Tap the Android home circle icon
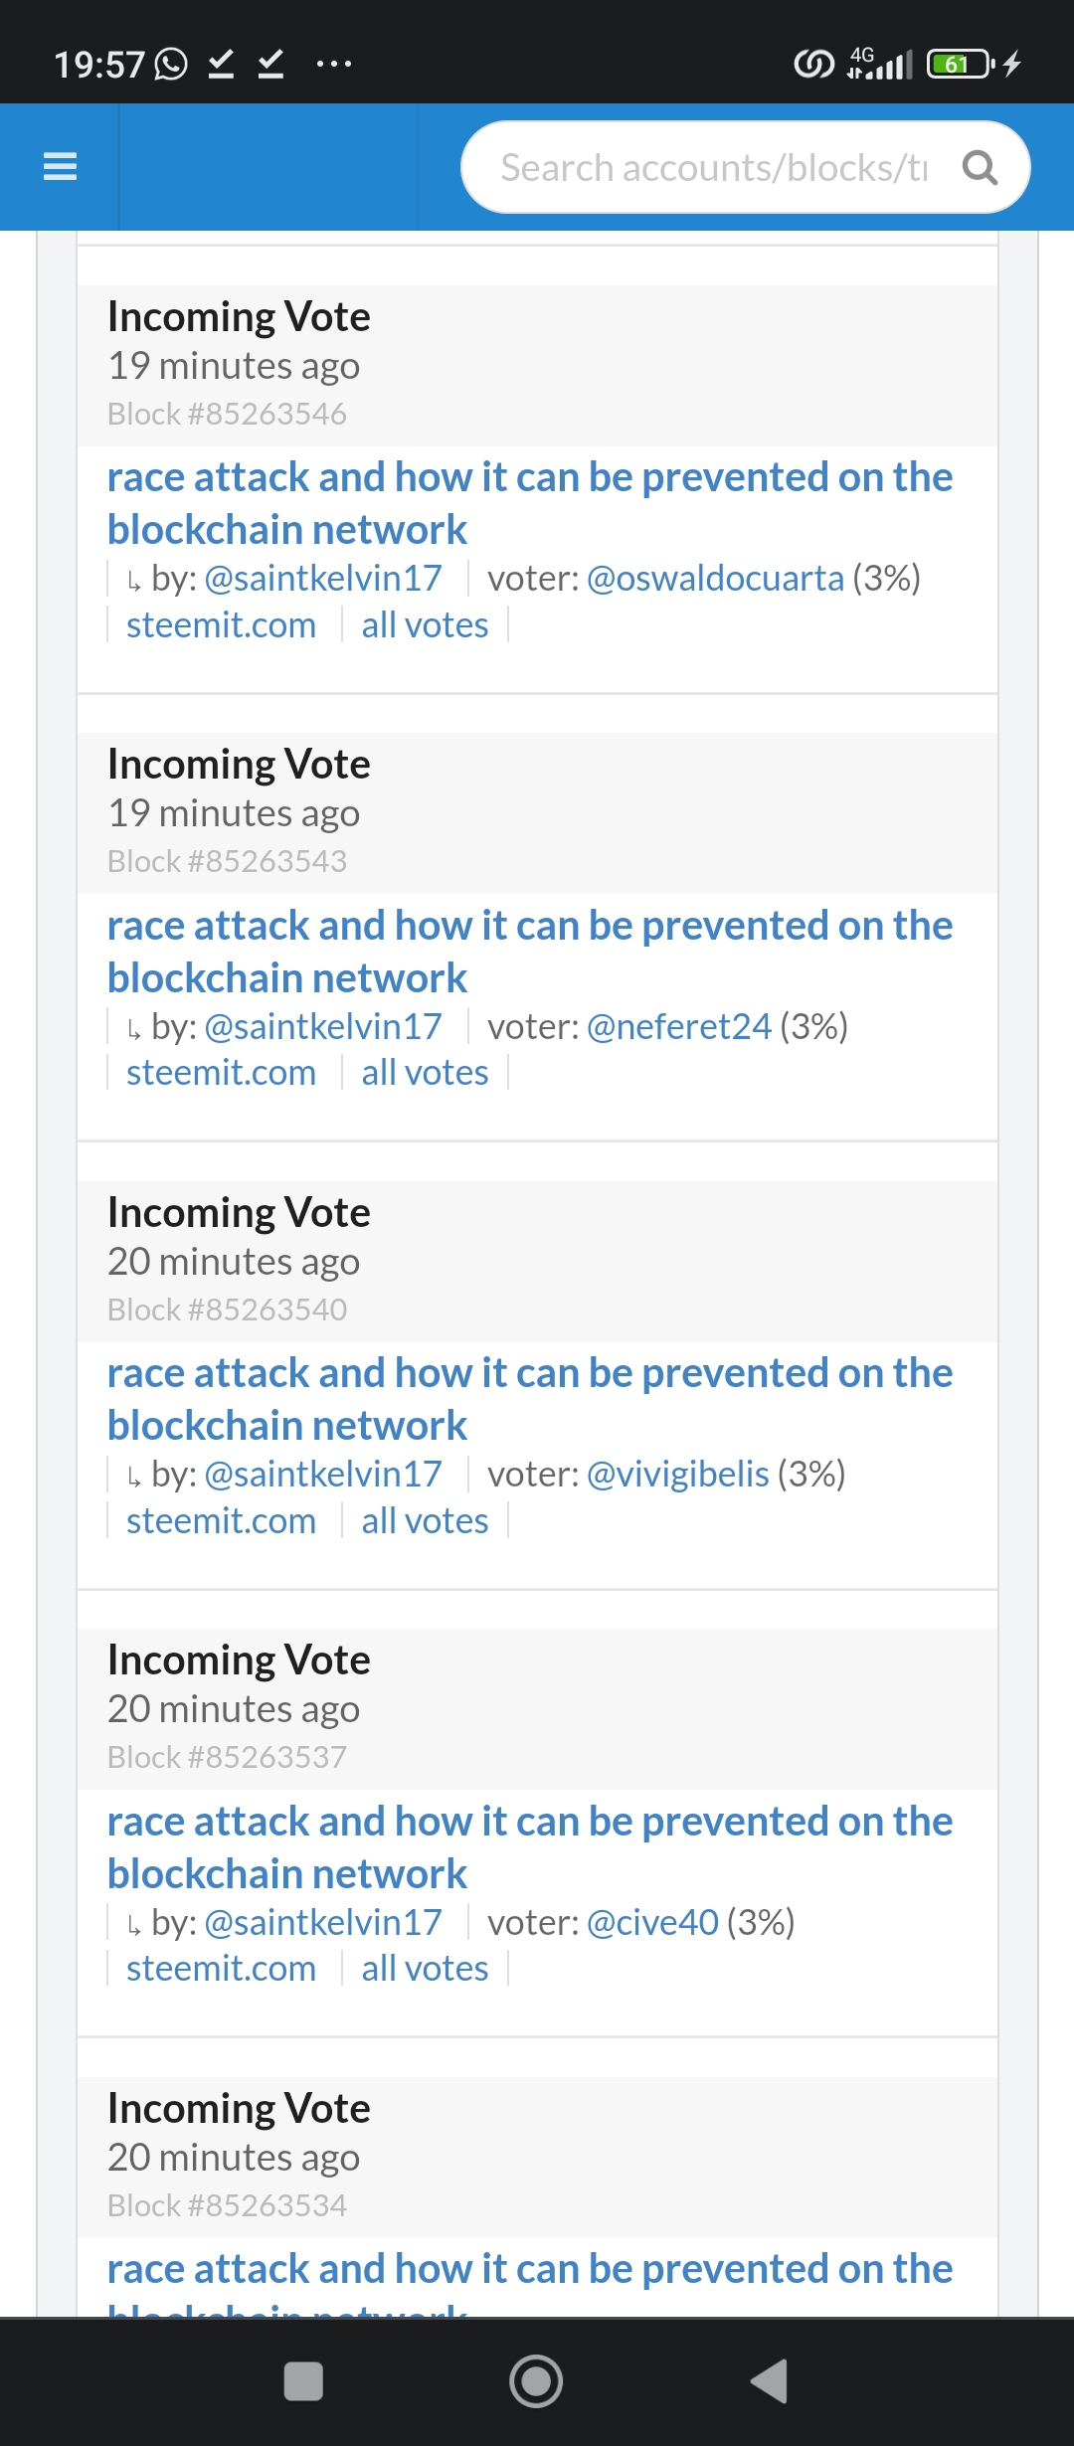This screenshot has width=1074, height=2446. (536, 2380)
